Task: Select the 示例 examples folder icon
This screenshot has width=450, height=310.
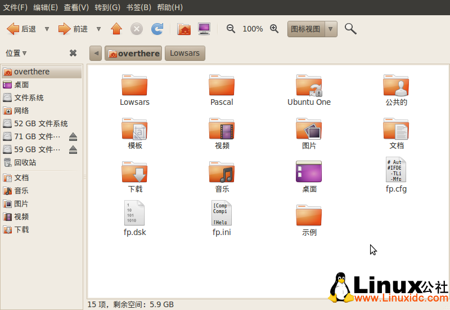Action: (x=309, y=215)
